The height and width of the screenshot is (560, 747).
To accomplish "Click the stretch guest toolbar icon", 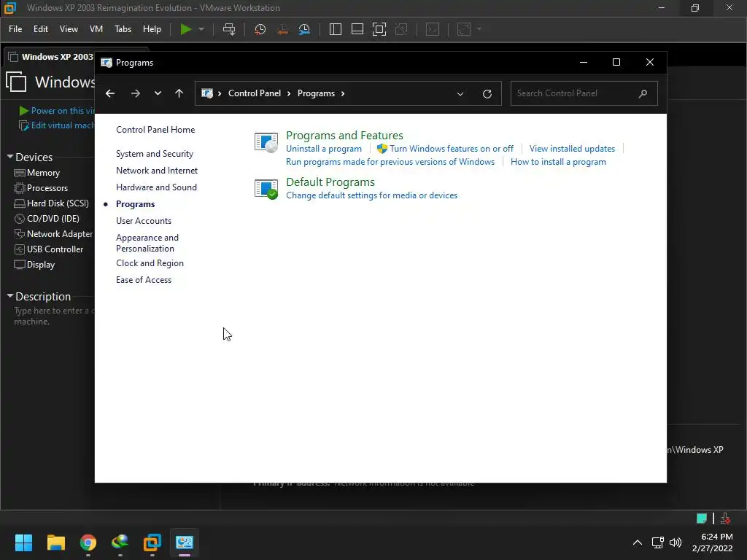I will click(464, 29).
